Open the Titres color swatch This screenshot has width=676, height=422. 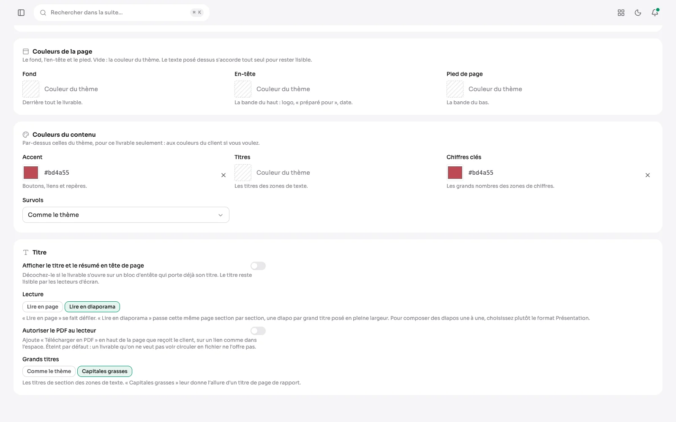243,173
